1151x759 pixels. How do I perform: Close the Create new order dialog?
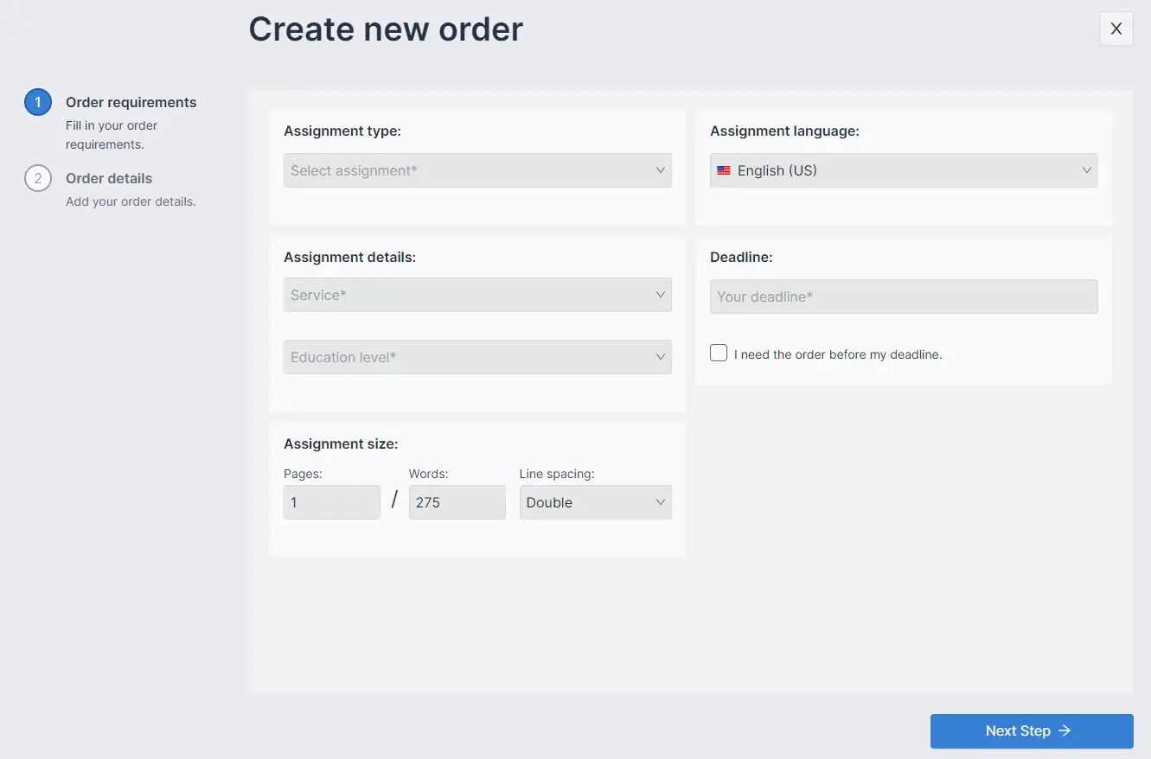click(1116, 29)
